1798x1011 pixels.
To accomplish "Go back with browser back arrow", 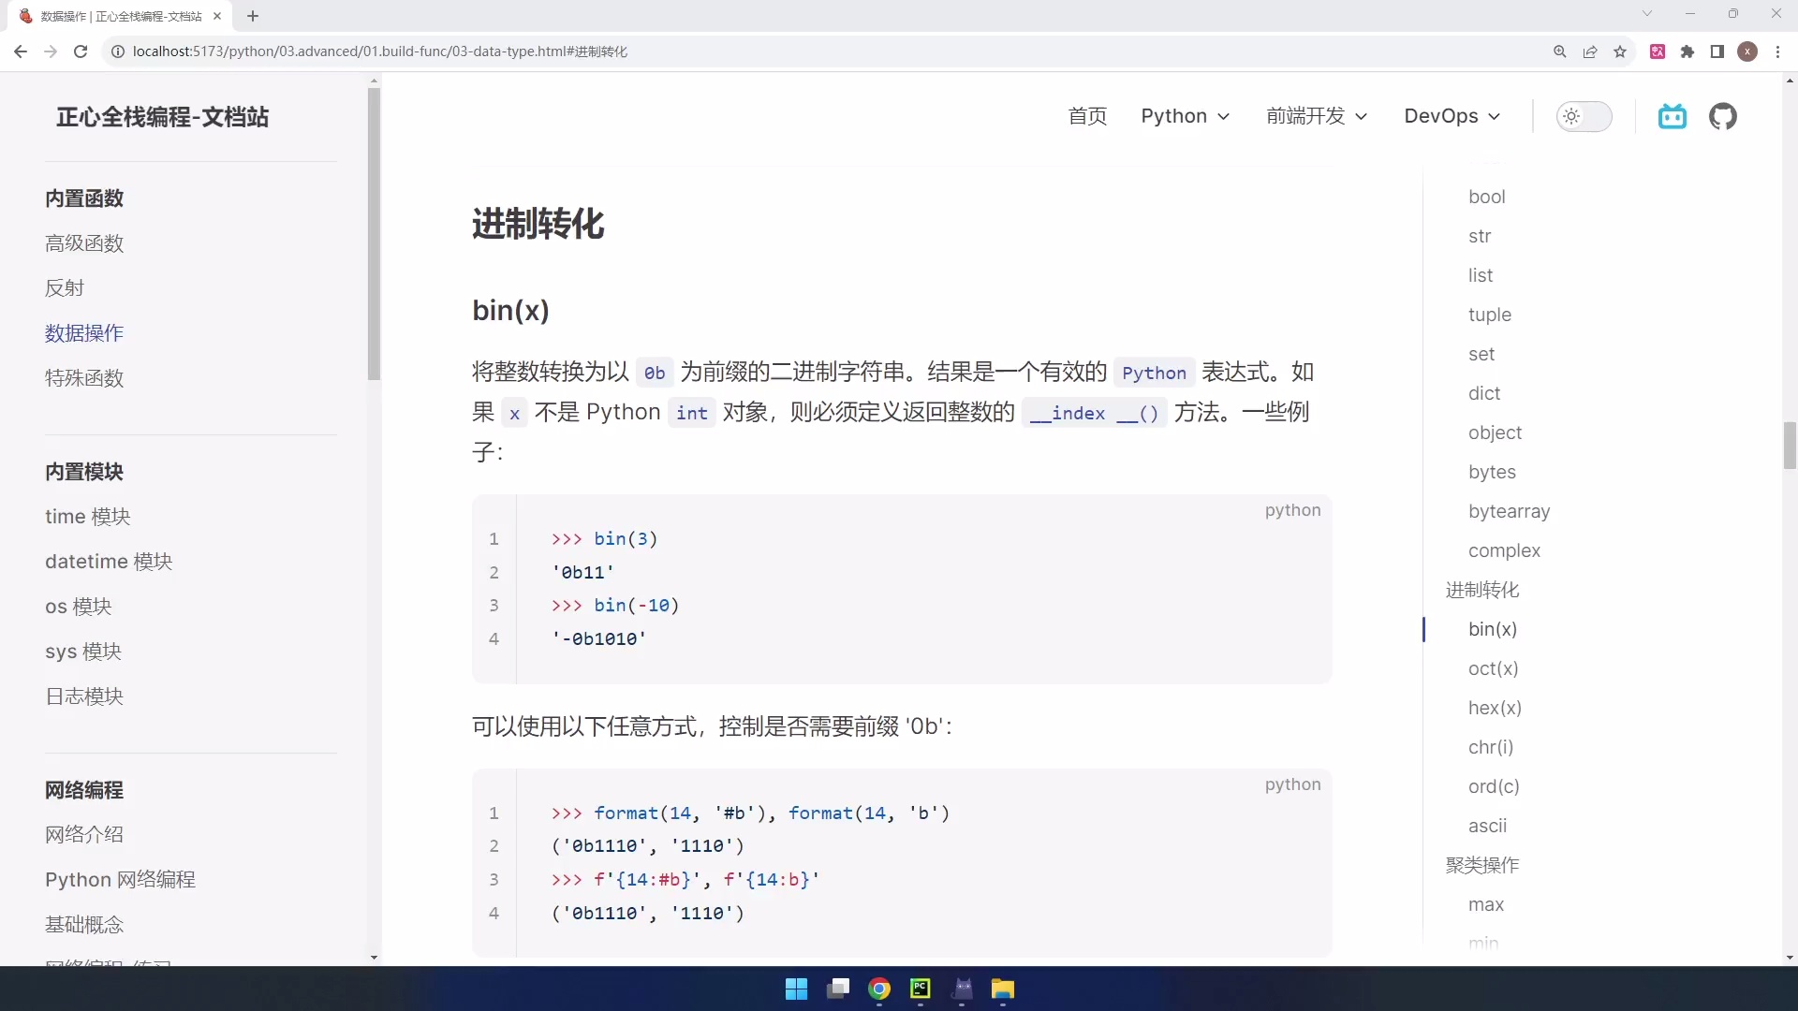I will [x=21, y=51].
